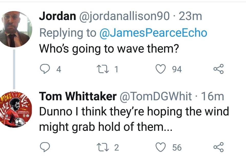This screenshot has height=159, width=246.
Task: Open the @JamesPearceEcho profile link
Action: pos(153,33)
